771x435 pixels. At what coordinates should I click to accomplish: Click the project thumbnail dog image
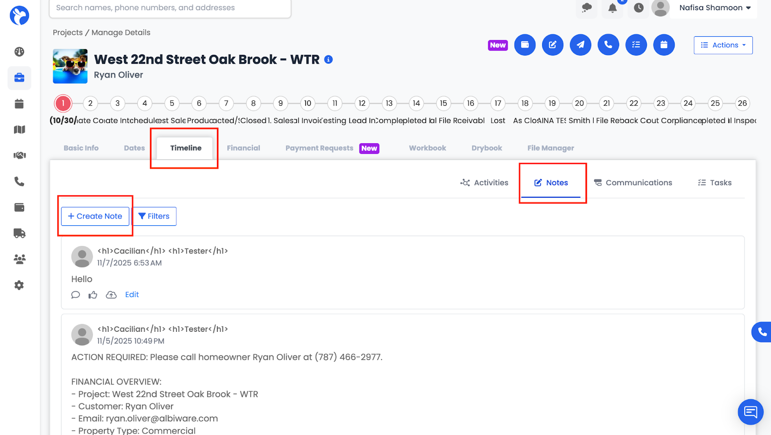[x=70, y=67]
